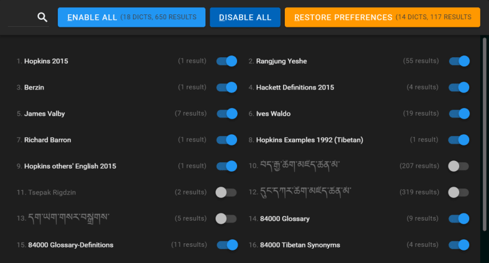Enable dictionary 13 with 5 results
Screen dimensions: 489x263
[226, 218]
